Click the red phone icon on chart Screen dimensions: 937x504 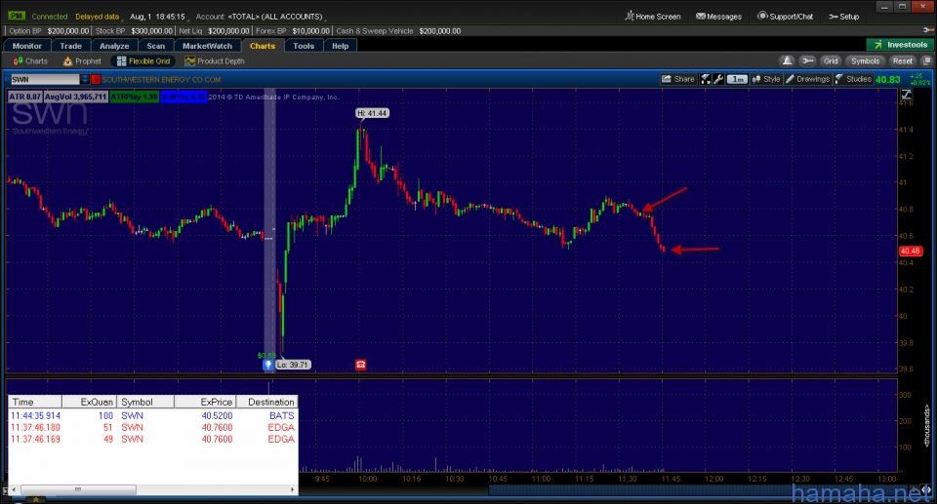(x=360, y=365)
